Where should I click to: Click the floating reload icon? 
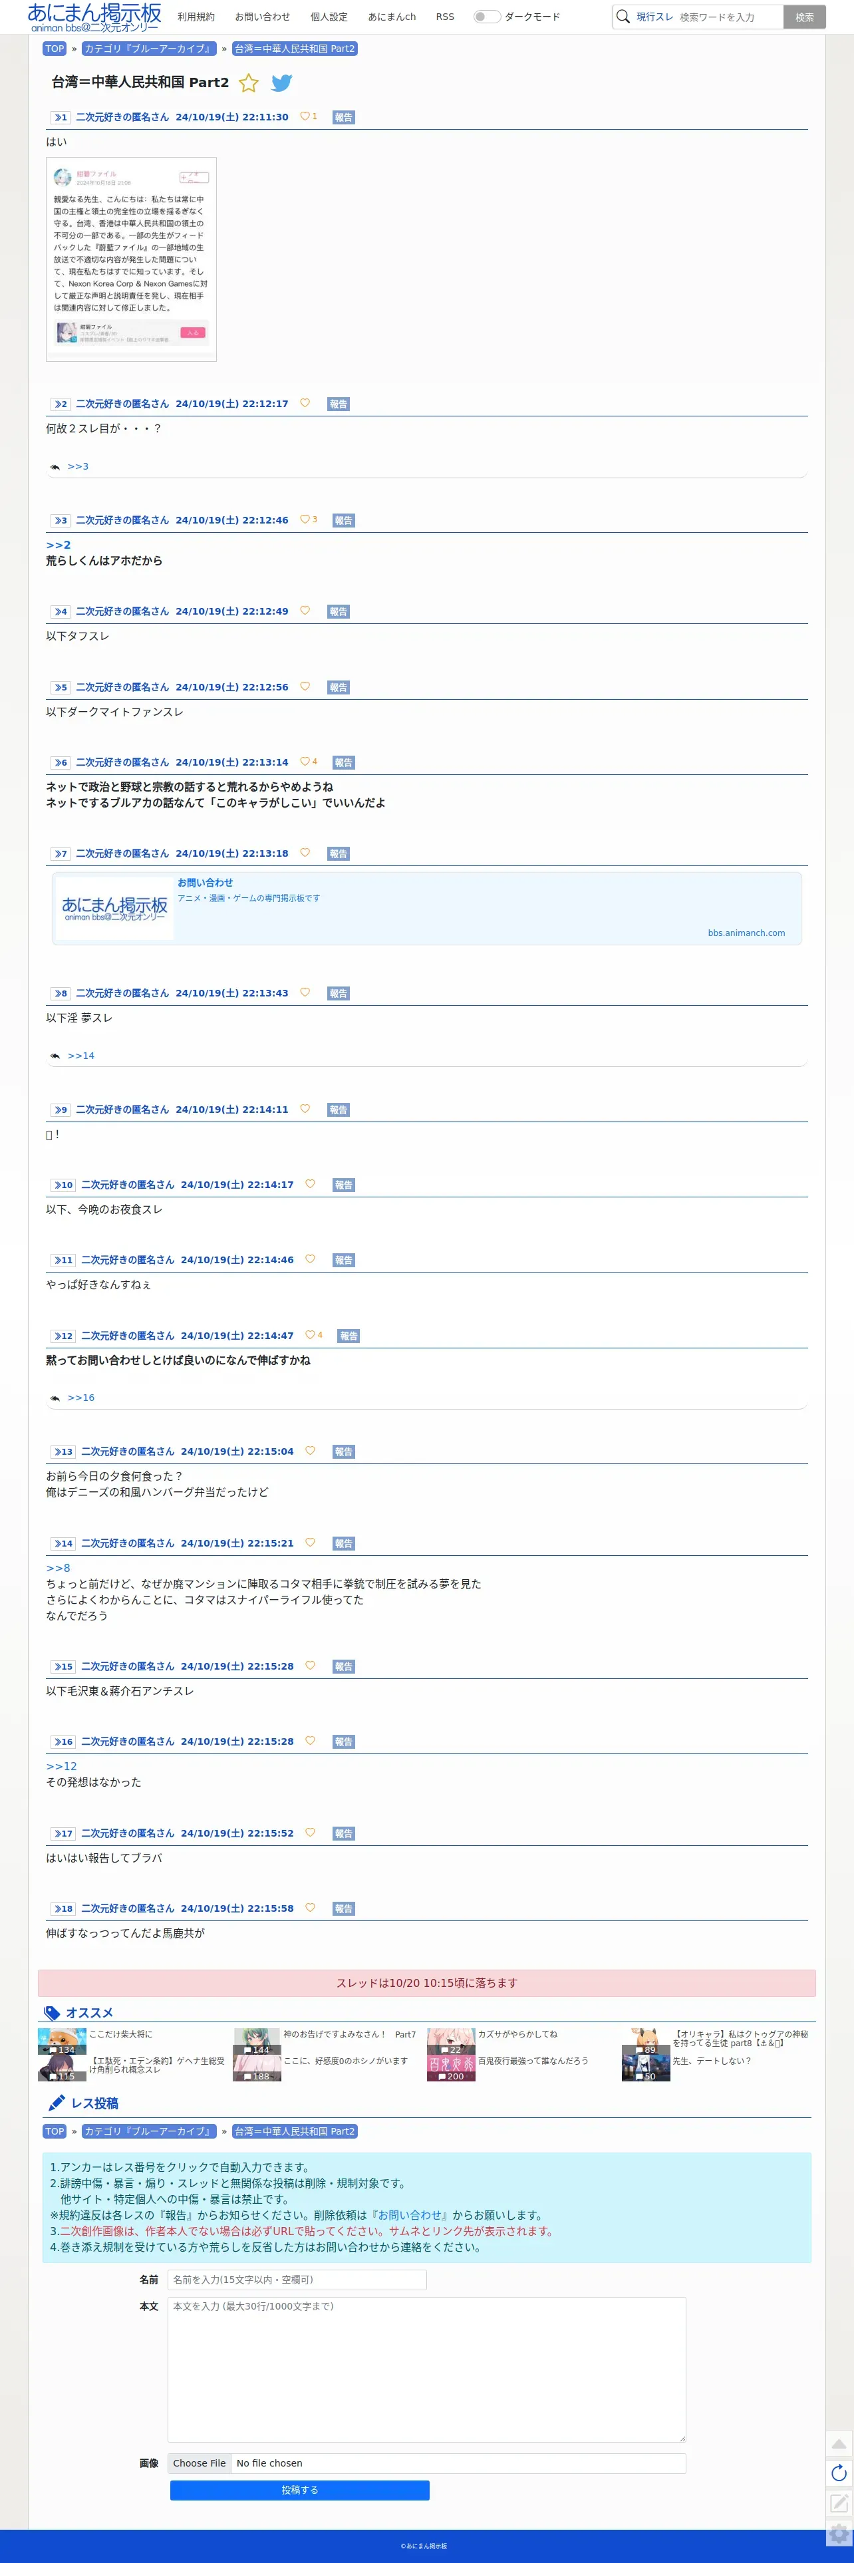pyautogui.click(x=839, y=2473)
